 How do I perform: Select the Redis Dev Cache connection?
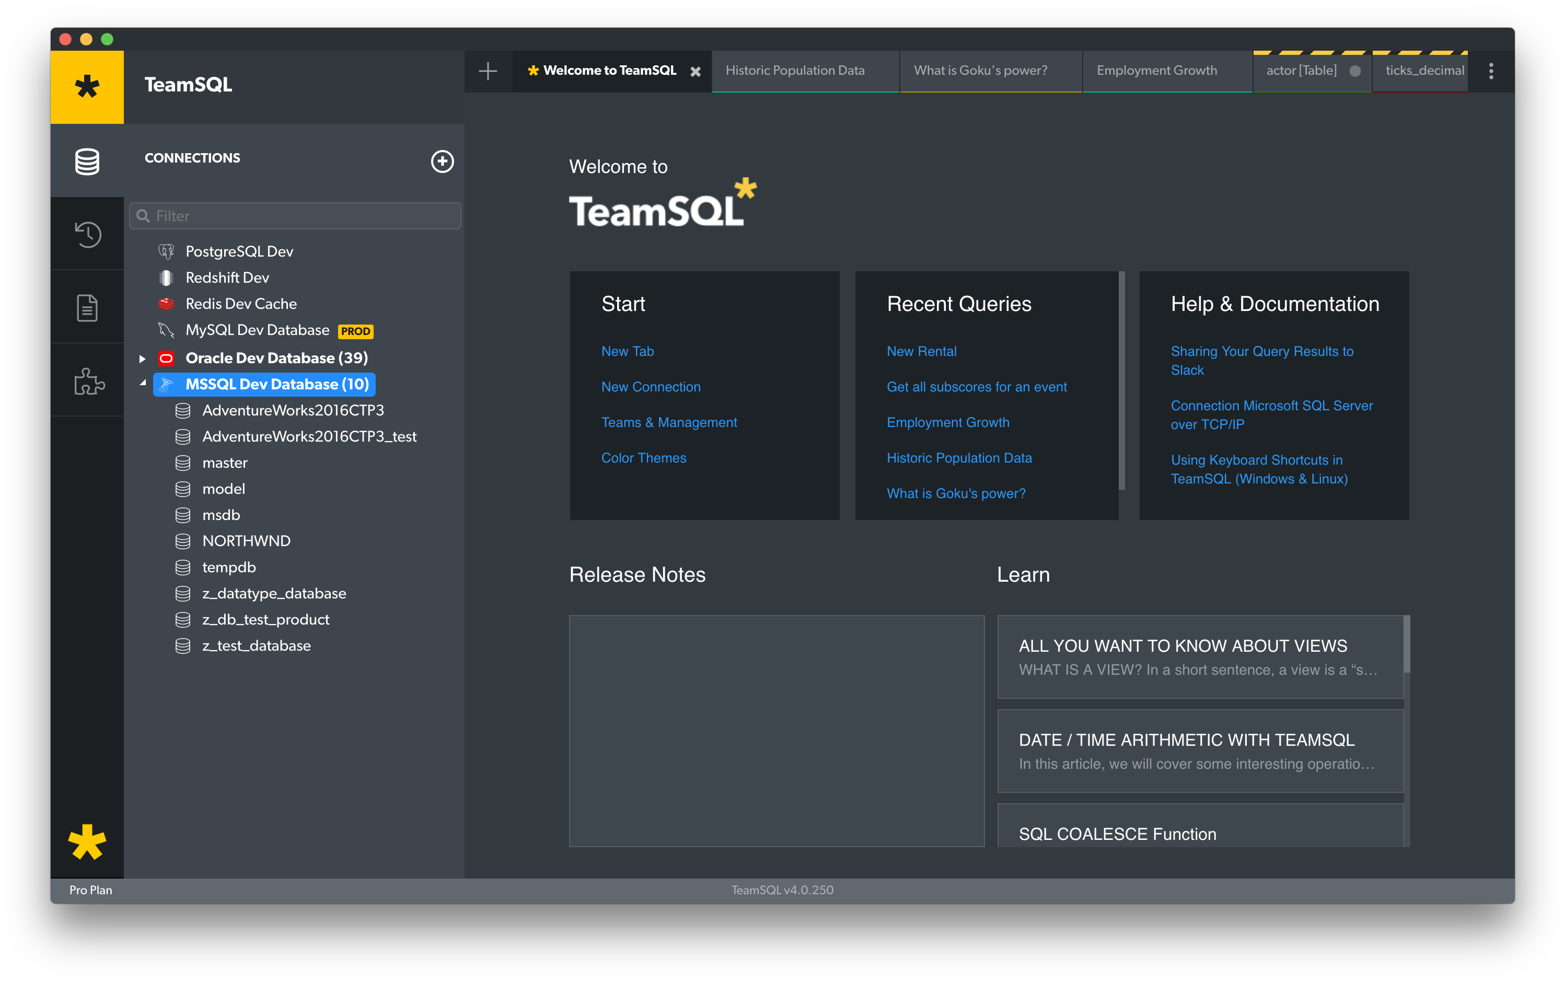click(240, 304)
